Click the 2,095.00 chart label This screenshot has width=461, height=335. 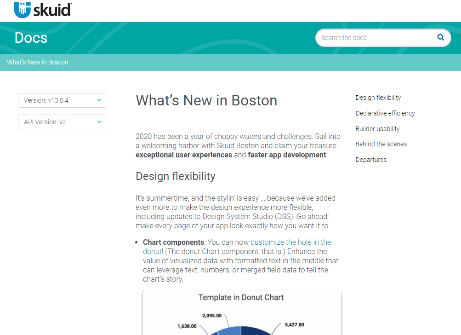click(x=212, y=316)
